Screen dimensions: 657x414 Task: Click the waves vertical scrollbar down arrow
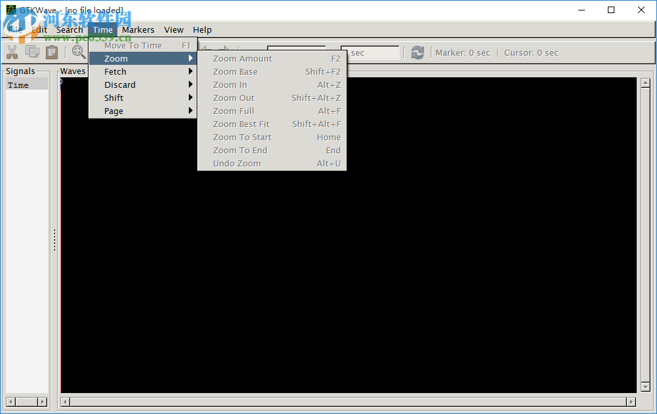645,386
